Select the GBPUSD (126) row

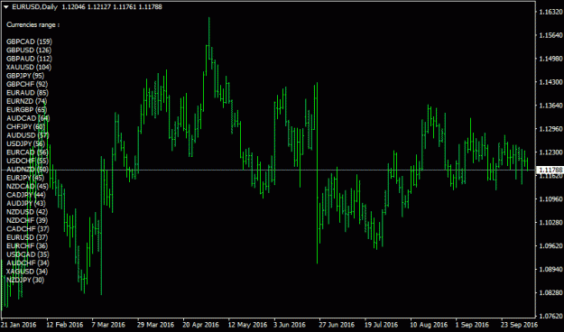click(x=29, y=51)
